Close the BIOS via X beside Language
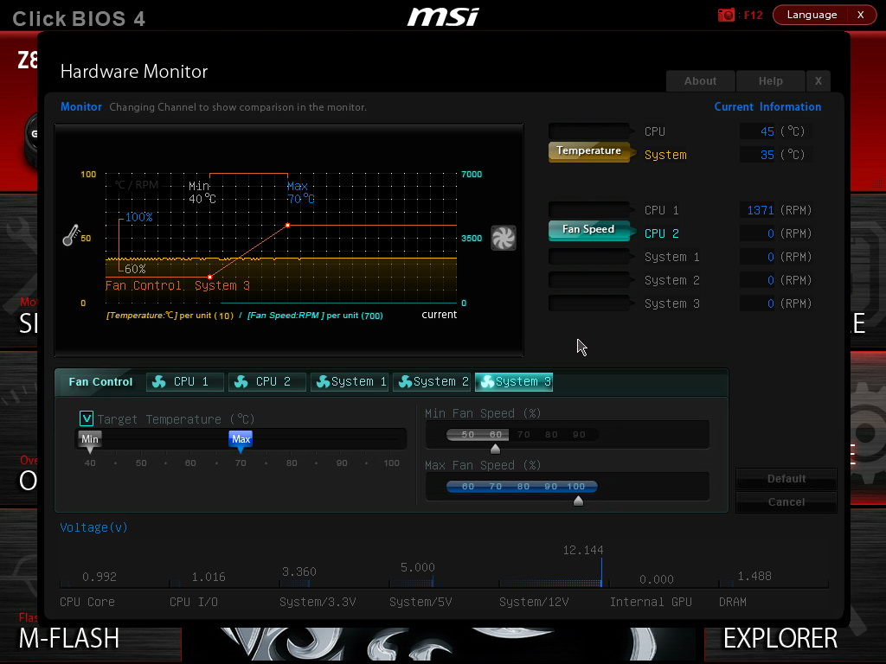This screenshot has width=886, height=664. (861, 15)
